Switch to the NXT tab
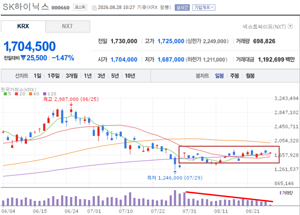The width and height of the screenshot is (300, 215). 68,26
